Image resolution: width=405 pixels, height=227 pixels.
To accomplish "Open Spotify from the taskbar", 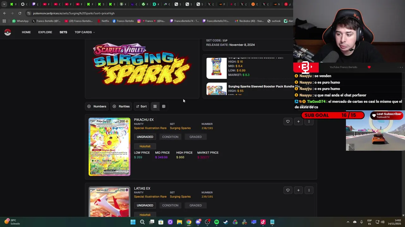I will (x=216, y=222).
